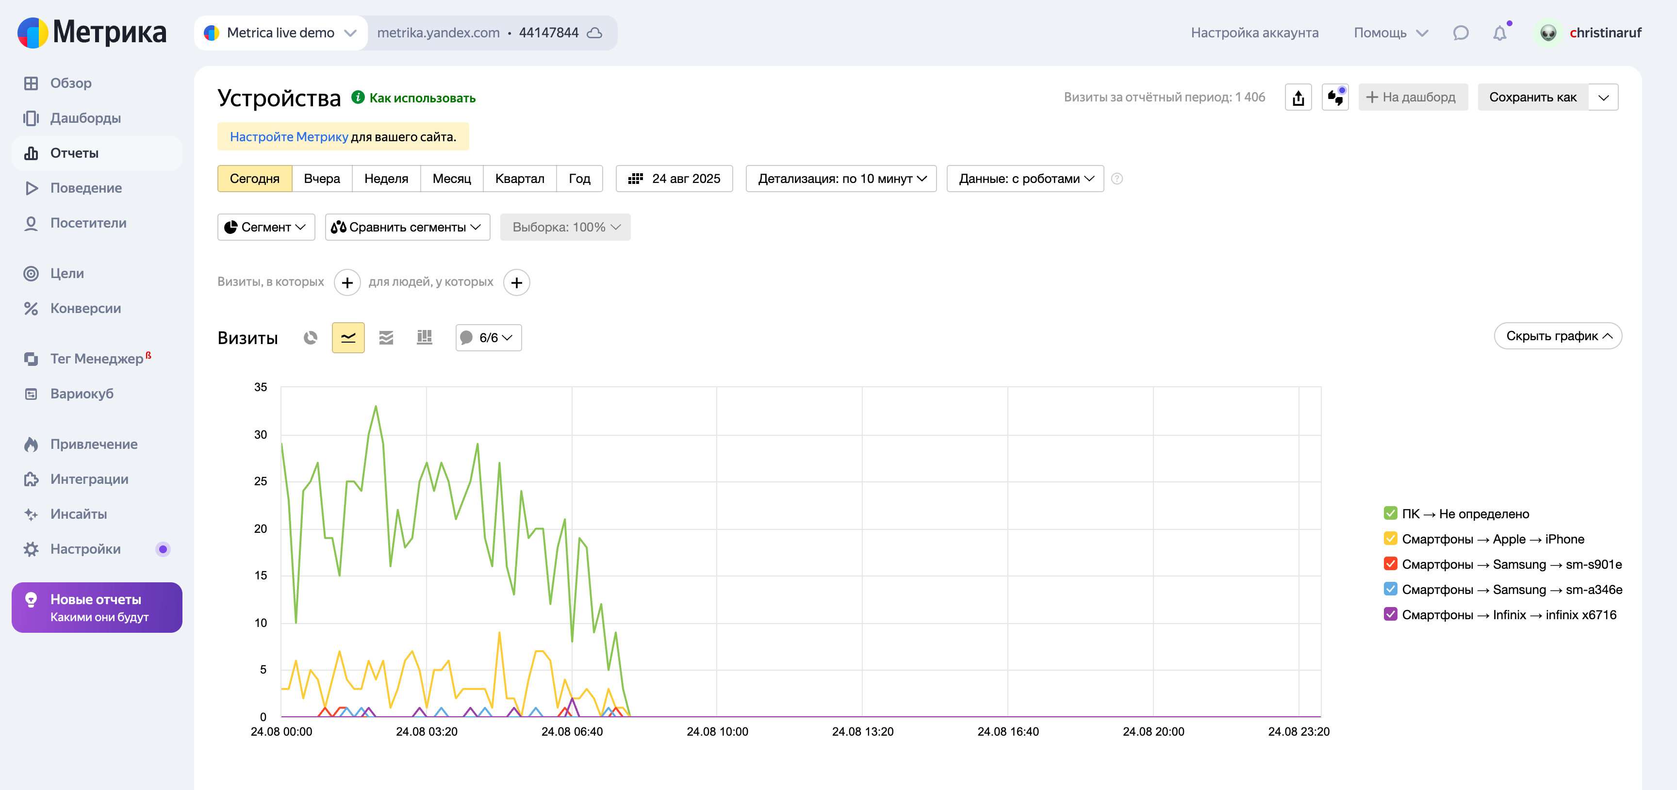Click the export/share report icon

coord(1298,98)
